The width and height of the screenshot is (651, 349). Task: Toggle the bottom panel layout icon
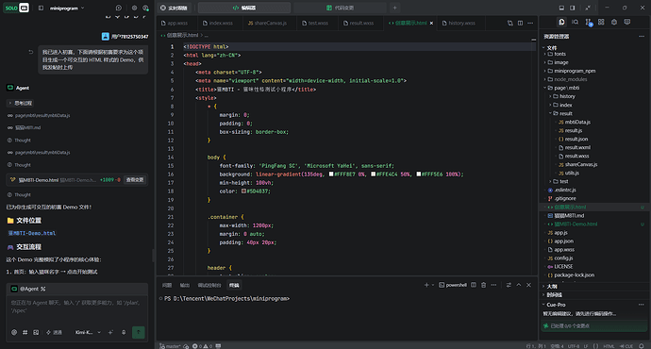click(561, 8)
